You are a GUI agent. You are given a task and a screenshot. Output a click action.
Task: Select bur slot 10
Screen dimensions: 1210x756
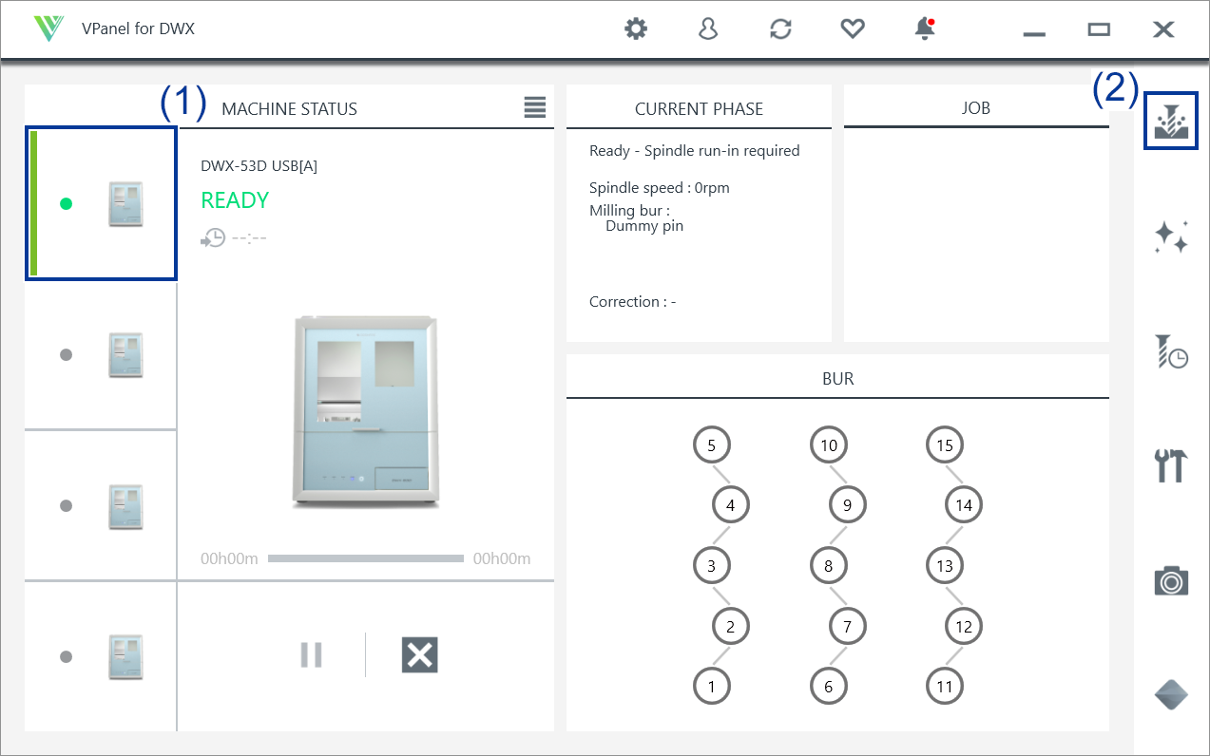click(x=829, y=444)
